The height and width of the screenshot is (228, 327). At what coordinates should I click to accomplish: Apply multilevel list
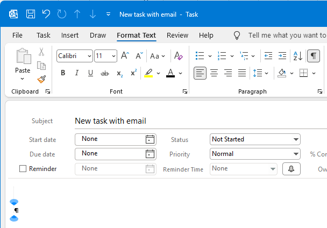[244, 56]
